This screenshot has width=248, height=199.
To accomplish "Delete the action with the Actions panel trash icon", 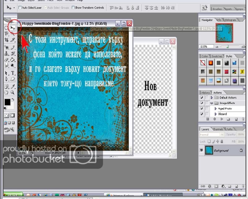I will click(x=243, y=119).
